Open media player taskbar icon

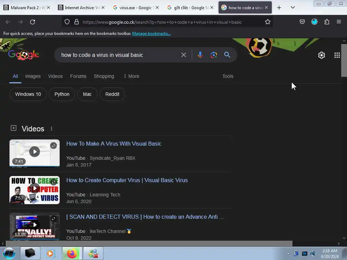[51, 253]
